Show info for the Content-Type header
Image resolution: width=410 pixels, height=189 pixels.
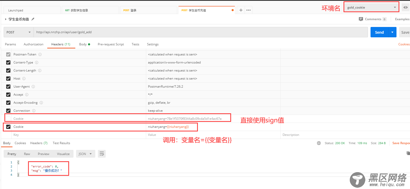(37, 62)
